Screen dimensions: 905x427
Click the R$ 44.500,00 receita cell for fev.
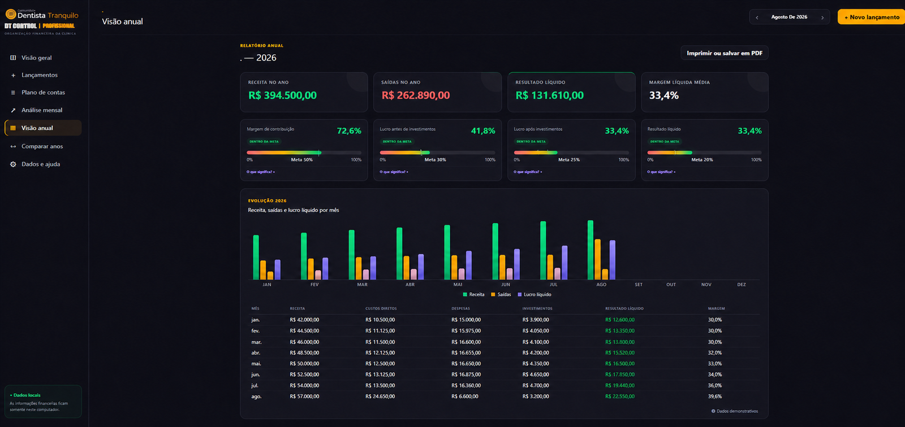click(x=304, y=331)
